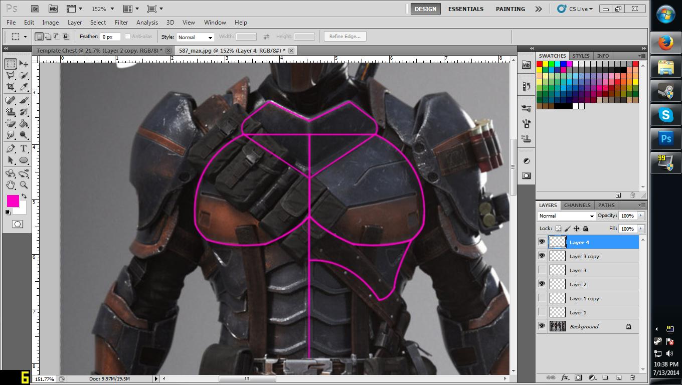Image resolution: width=682 pixels, height=385 pixels.
Task: Open Opacity slider arrow
Action: click(640, 216)
